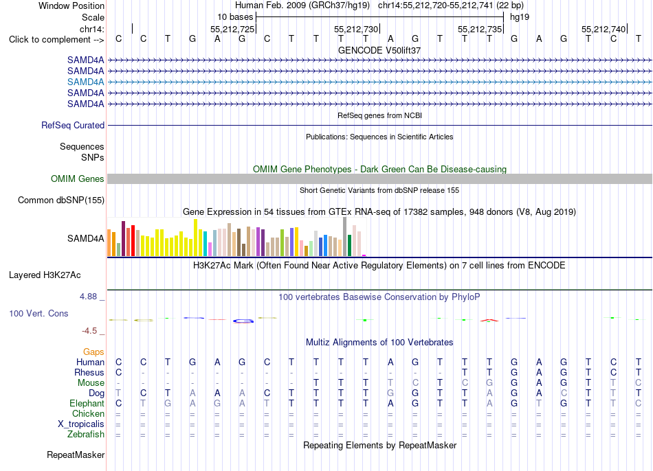This screenshot has width=653, height=471.
Task: Click the 'chr14:' ruler label
Action: [x=92, y=29]
